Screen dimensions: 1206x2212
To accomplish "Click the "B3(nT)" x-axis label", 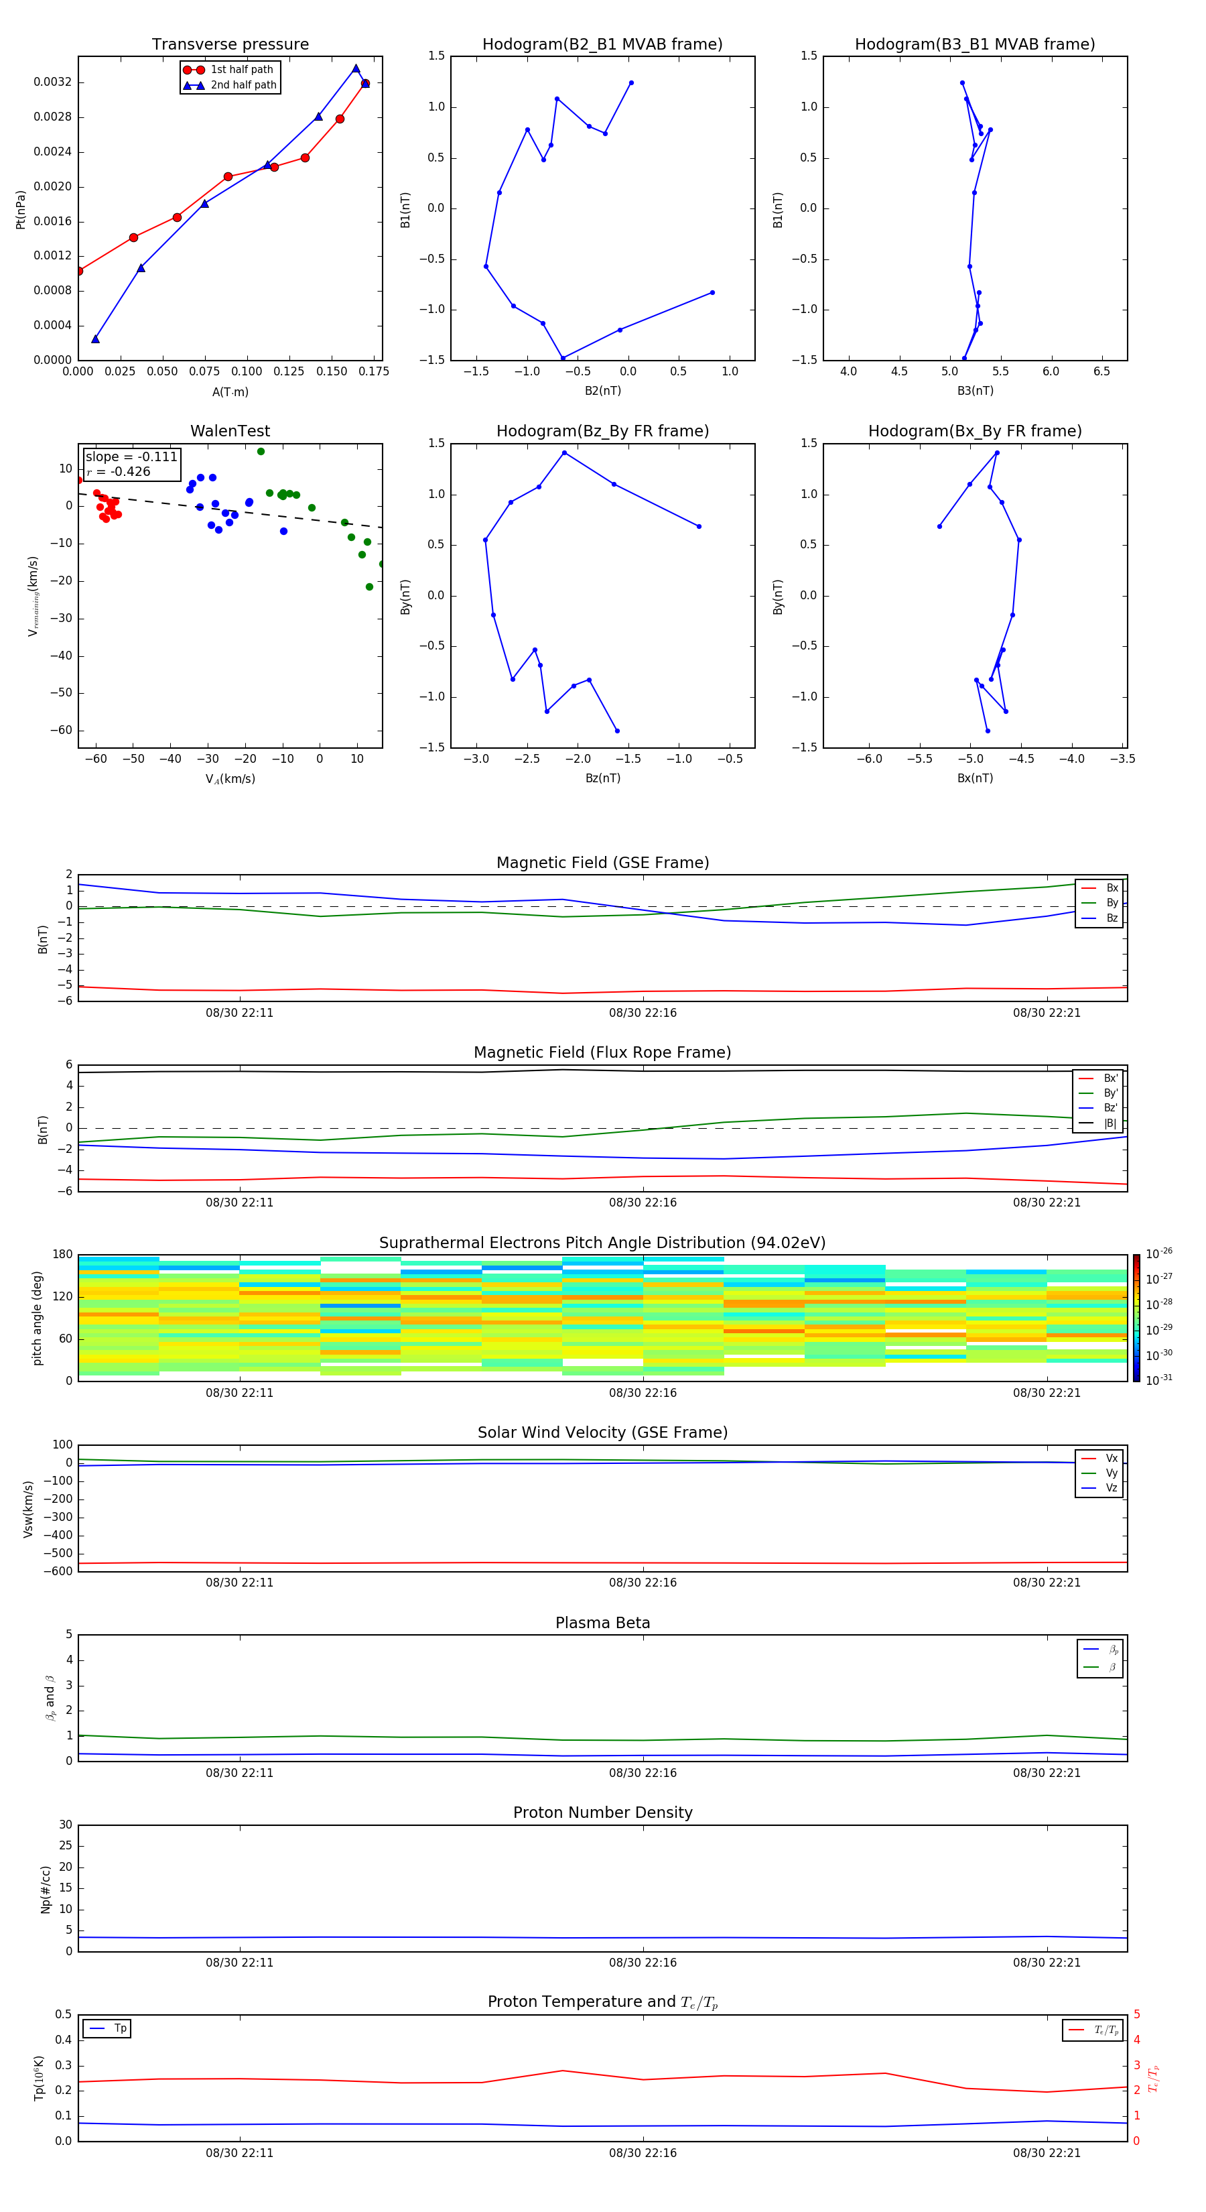I will tap(975, 391).
